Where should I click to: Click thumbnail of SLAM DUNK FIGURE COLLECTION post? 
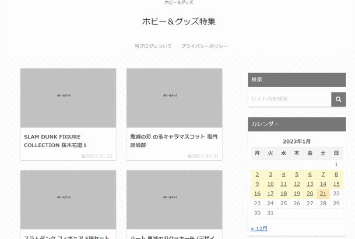[x=68, y=98]
